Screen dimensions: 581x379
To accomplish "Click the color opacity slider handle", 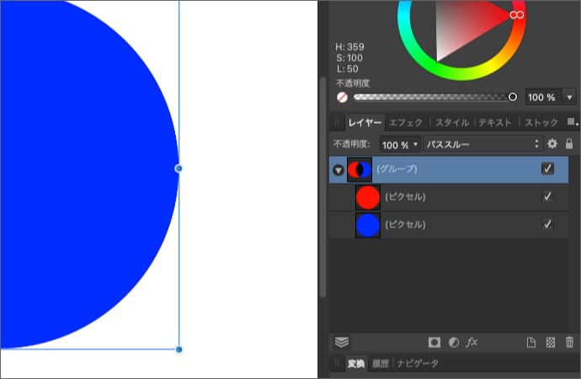I will pos(512,97).
